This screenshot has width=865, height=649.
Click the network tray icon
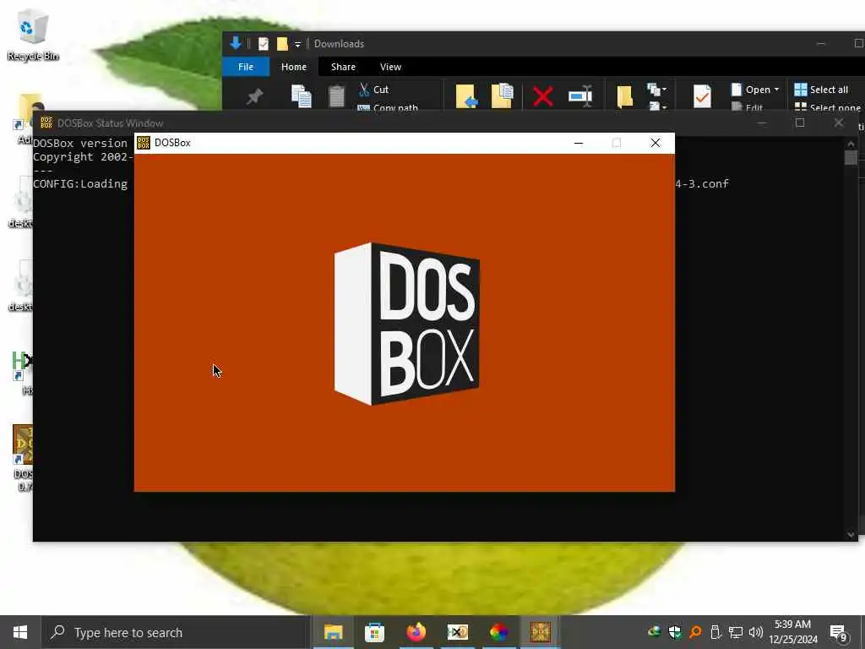(736, 632)
